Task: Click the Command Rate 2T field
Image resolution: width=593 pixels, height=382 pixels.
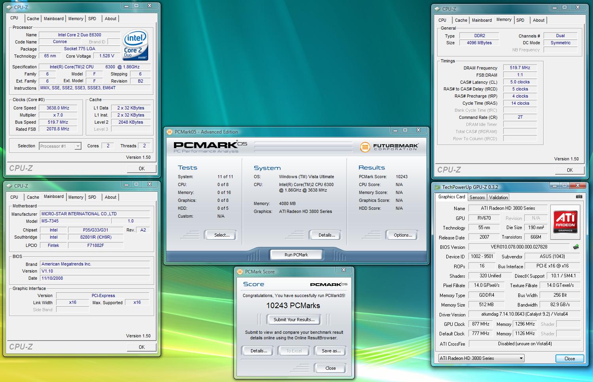Action: (x=520, y=117)
